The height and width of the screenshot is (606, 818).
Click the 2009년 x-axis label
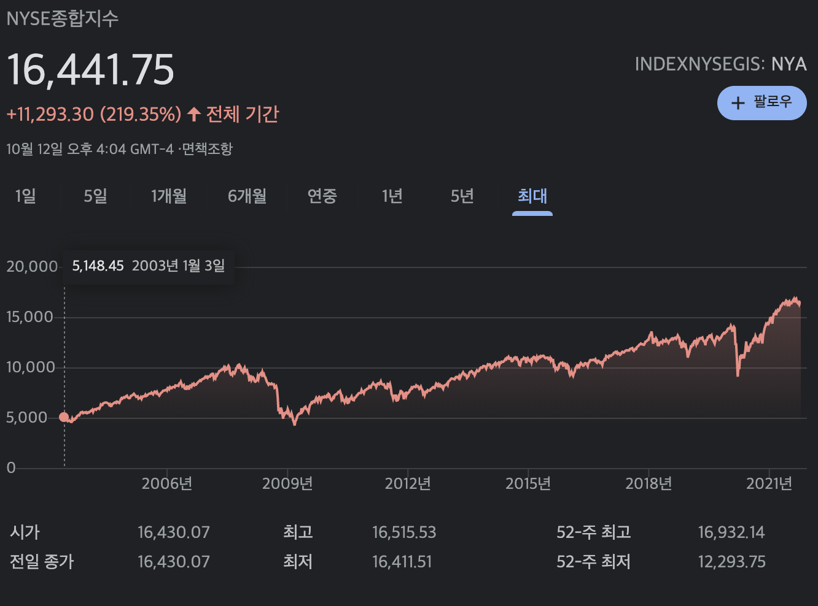tap(287, 484)
